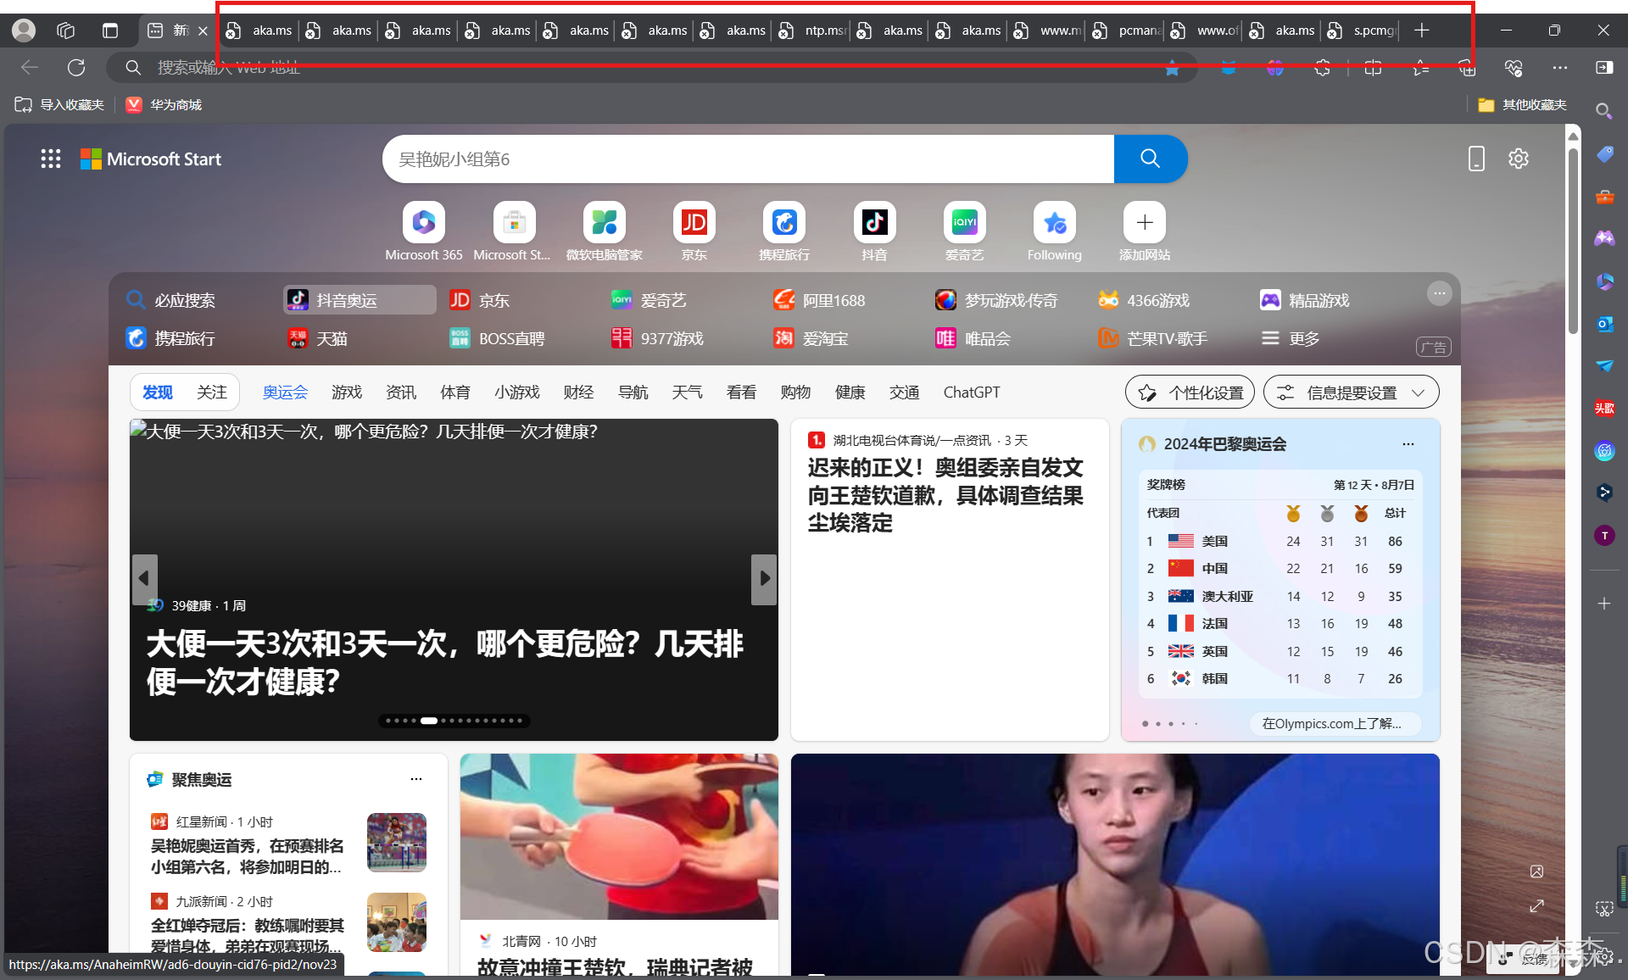Open the browser profile avatar
The height and width of the screenshot is (980, 1628).
pos(24,31)
